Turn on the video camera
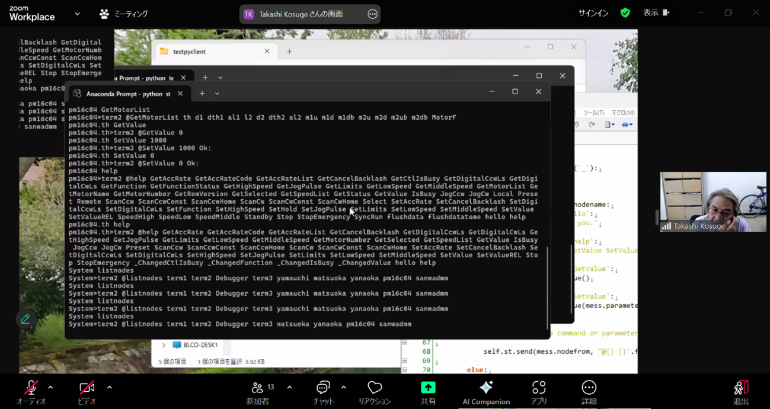Viewport: 770px width, 409px height. [87, 388]
